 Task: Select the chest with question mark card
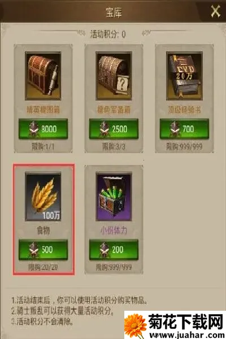tap(114, 76)
